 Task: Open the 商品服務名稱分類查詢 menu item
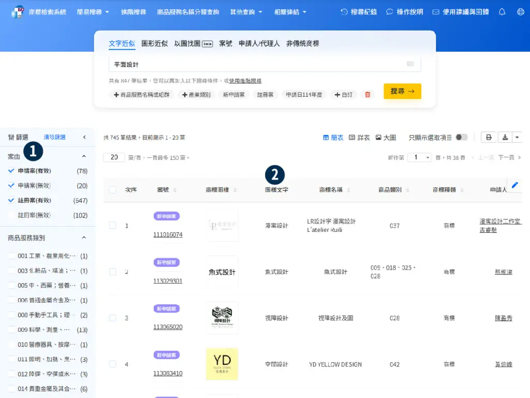coord(188,11)
